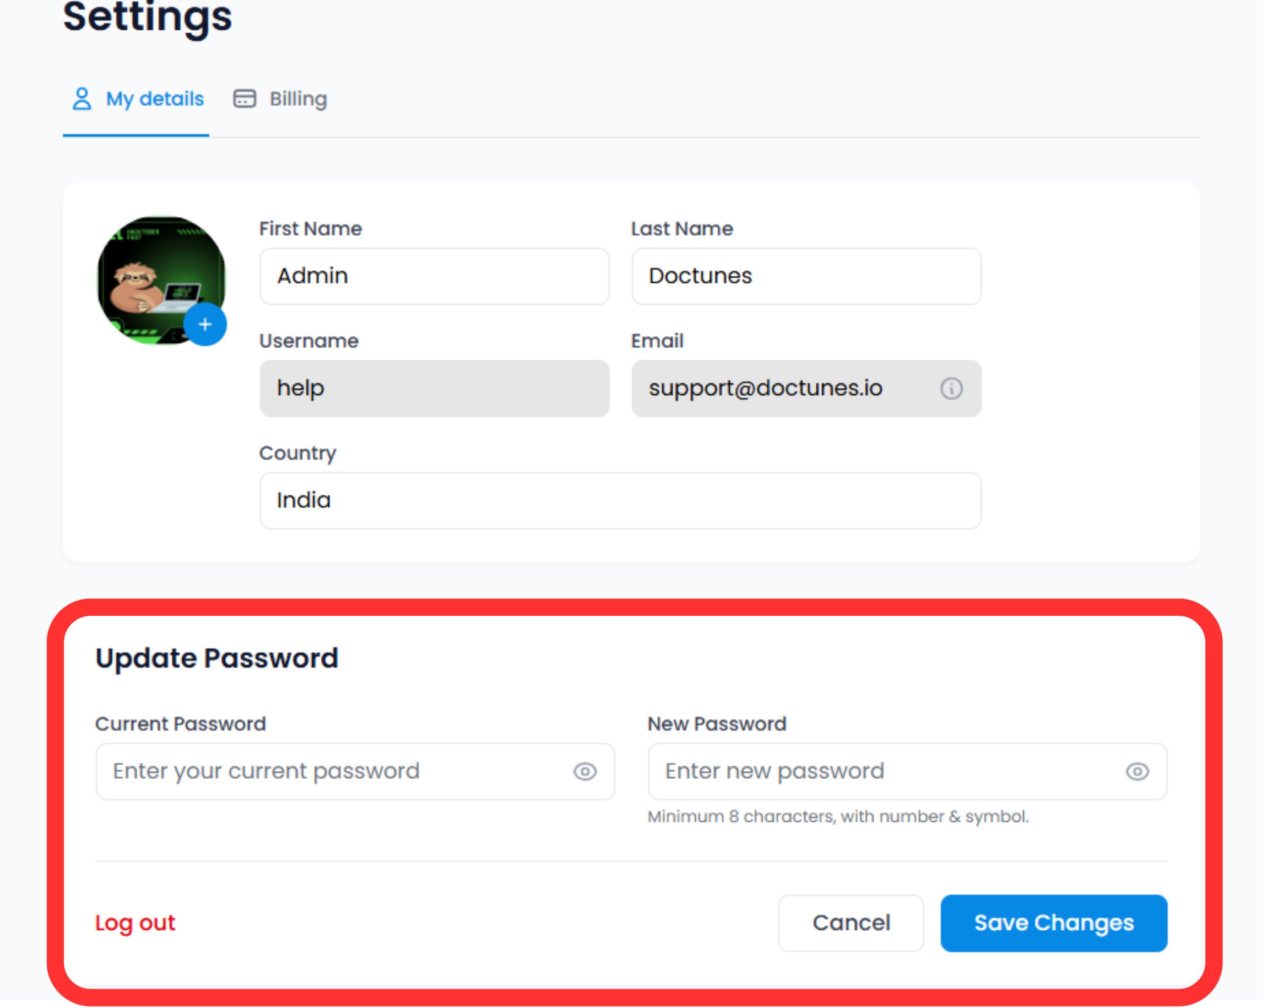Click the Log out link
Viewport: 1265px width, 1008px height.
click(134, 923)
